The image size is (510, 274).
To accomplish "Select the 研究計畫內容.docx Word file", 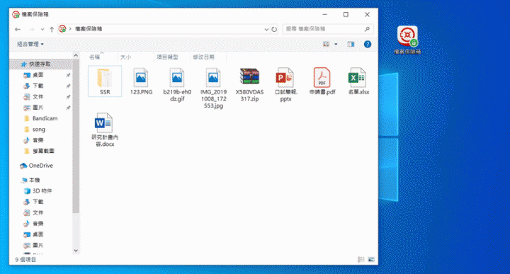I will pyautogui.click(x=105, y=130).
